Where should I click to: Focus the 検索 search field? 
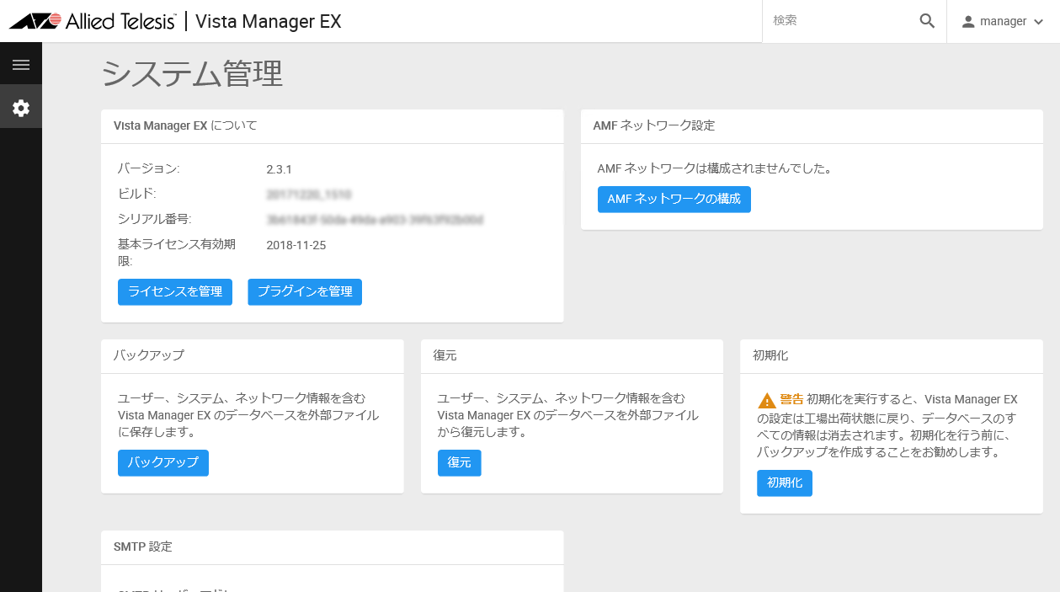(x=842, y=21)
